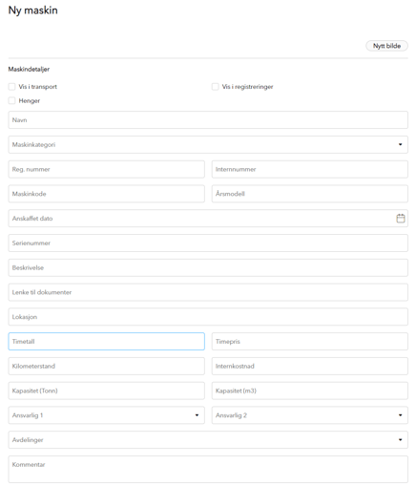Click the Nytt bilde button
The image size is (416, 486).
click(386, 46)
